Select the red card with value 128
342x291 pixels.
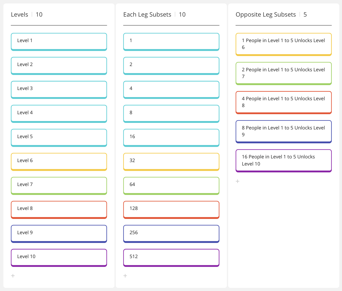(171, 210)
